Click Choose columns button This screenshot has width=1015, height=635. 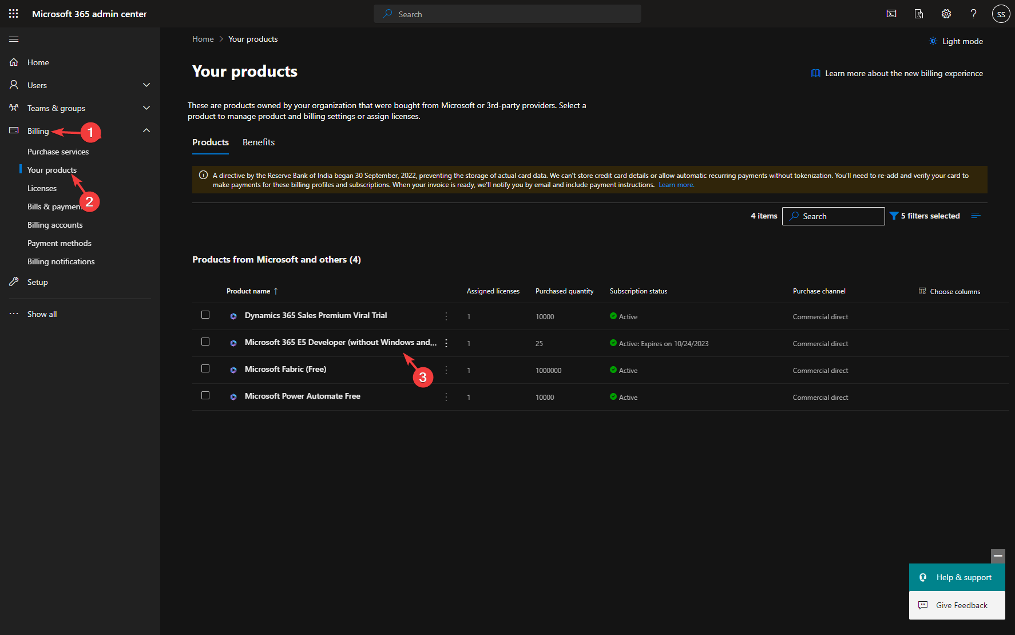point(949,291)
